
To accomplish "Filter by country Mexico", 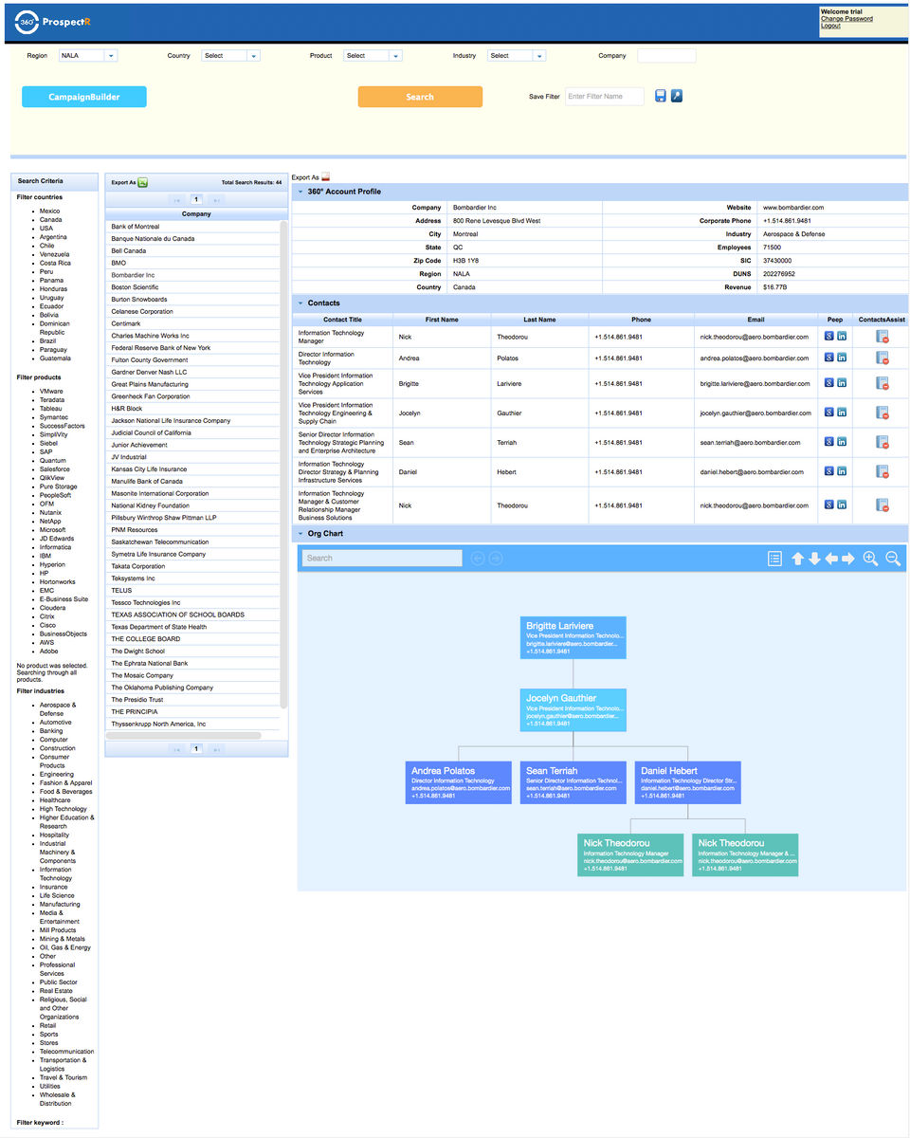I will (49, 211).
